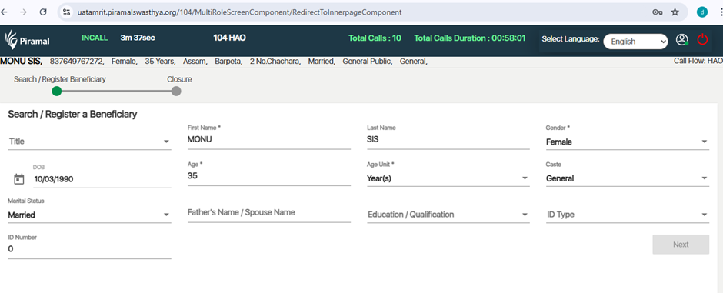Click the DOB field showing 10/03/1990

coord(102,179)
